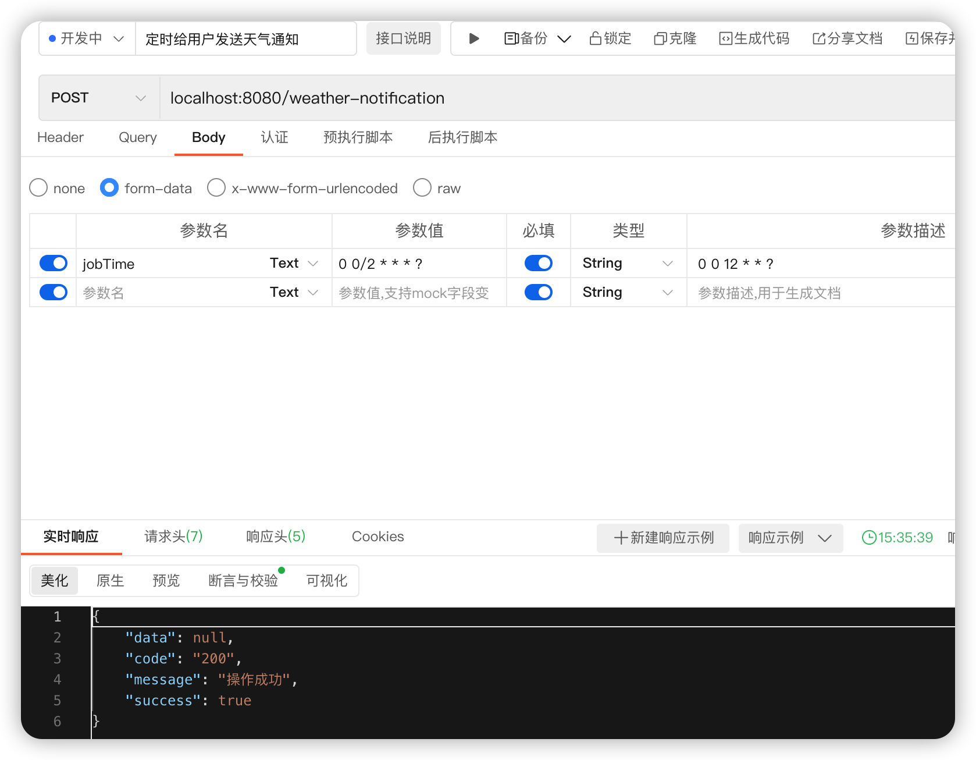Click the 备份 backup button
The width and height of the screenshot is (976, 760).
click(526, 38)
